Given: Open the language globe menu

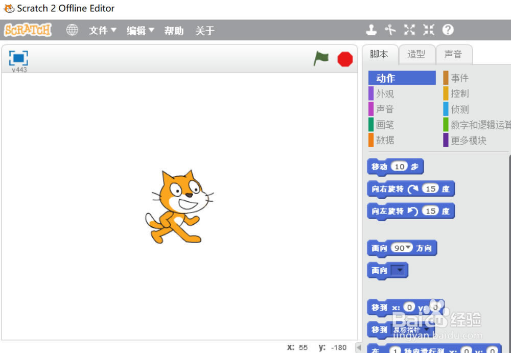Looking at the screenshot, I should click(72, 30).
